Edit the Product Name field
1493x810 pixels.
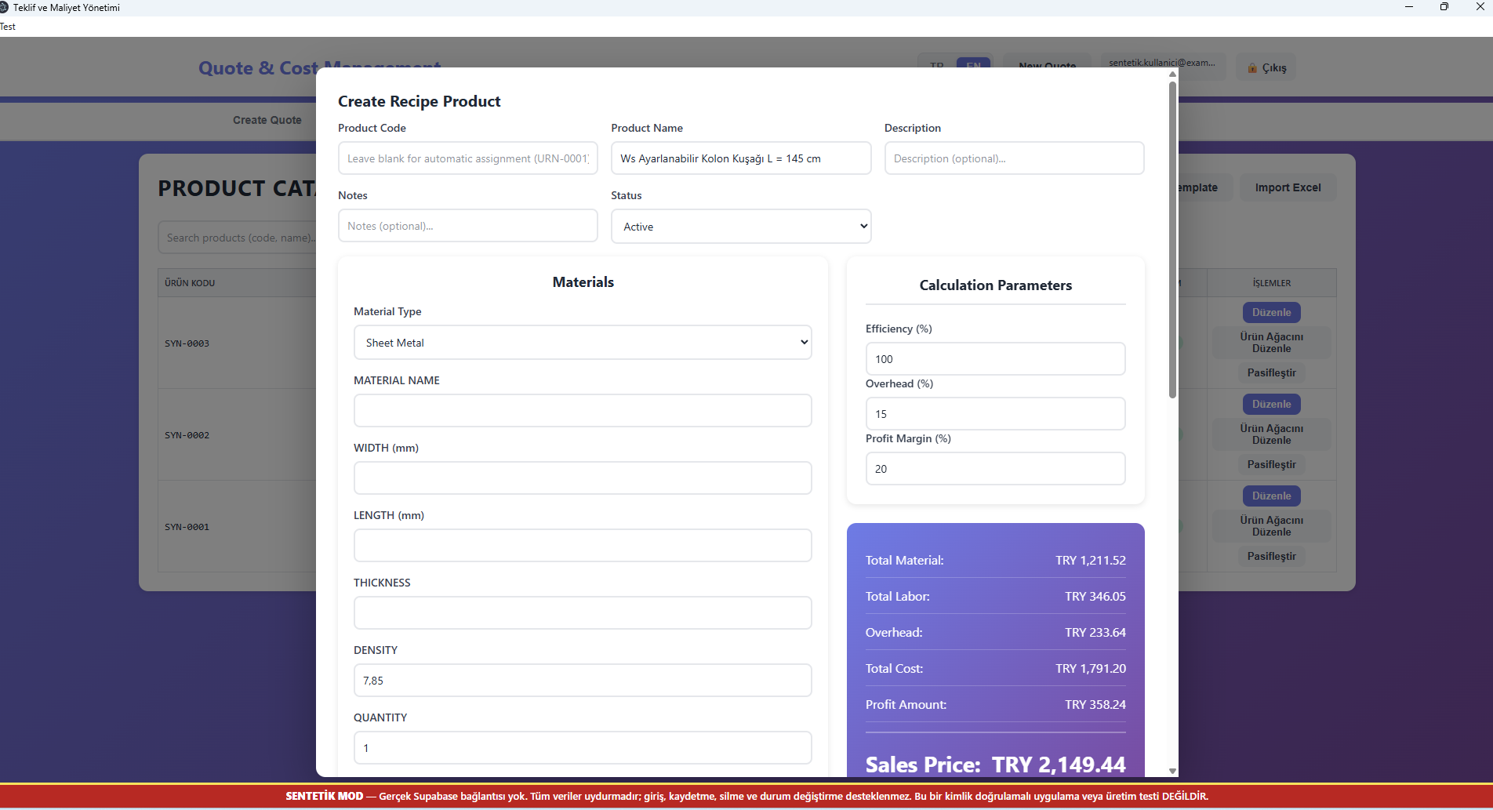pos(741,158)
